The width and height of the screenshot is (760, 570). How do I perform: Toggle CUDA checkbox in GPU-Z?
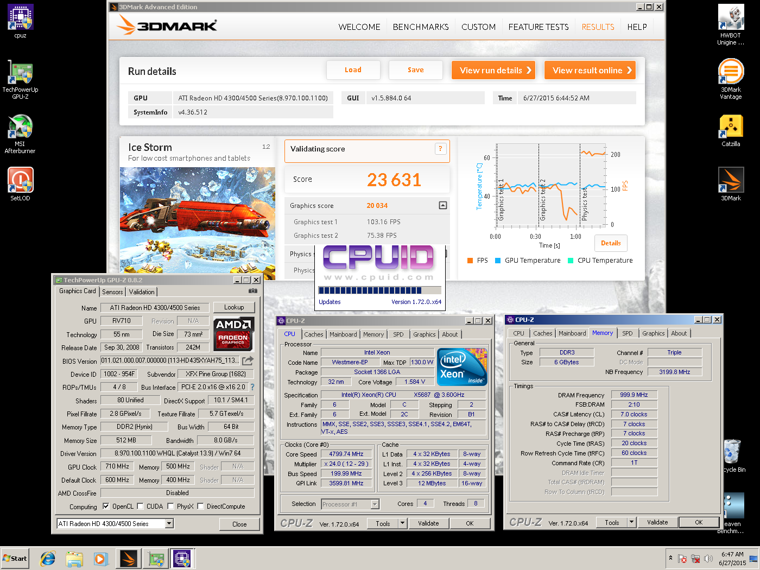(140, 506)
